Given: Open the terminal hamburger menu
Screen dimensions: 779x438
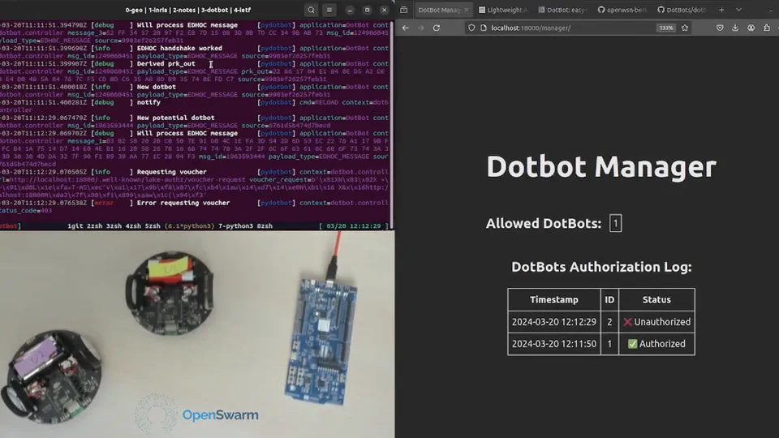Looking at the screenshot, I should click(x=329, y=10).
